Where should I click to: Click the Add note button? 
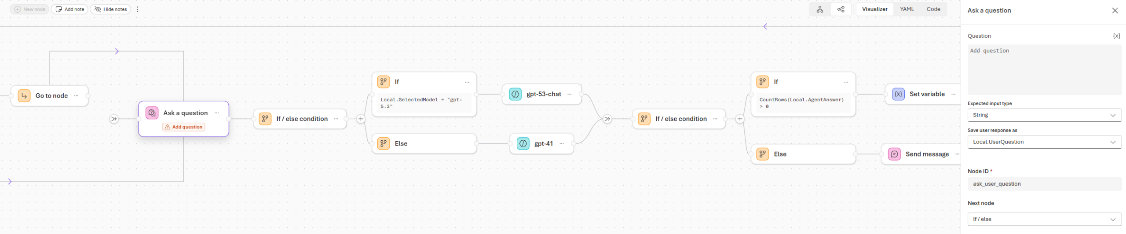[70, 9]
